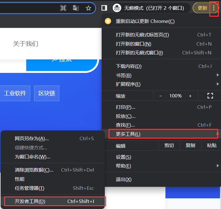The height and width of the screenshot is (209, 221).
Task: Open the 关于我们 page link
Action: (26, 44)
